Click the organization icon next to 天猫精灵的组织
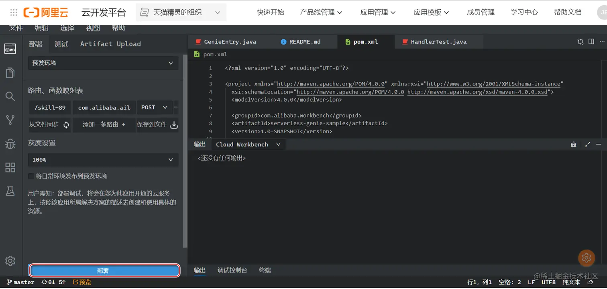The width and height of the screenshot is (607, 289). pyautogui.click(x=144, y=12)
